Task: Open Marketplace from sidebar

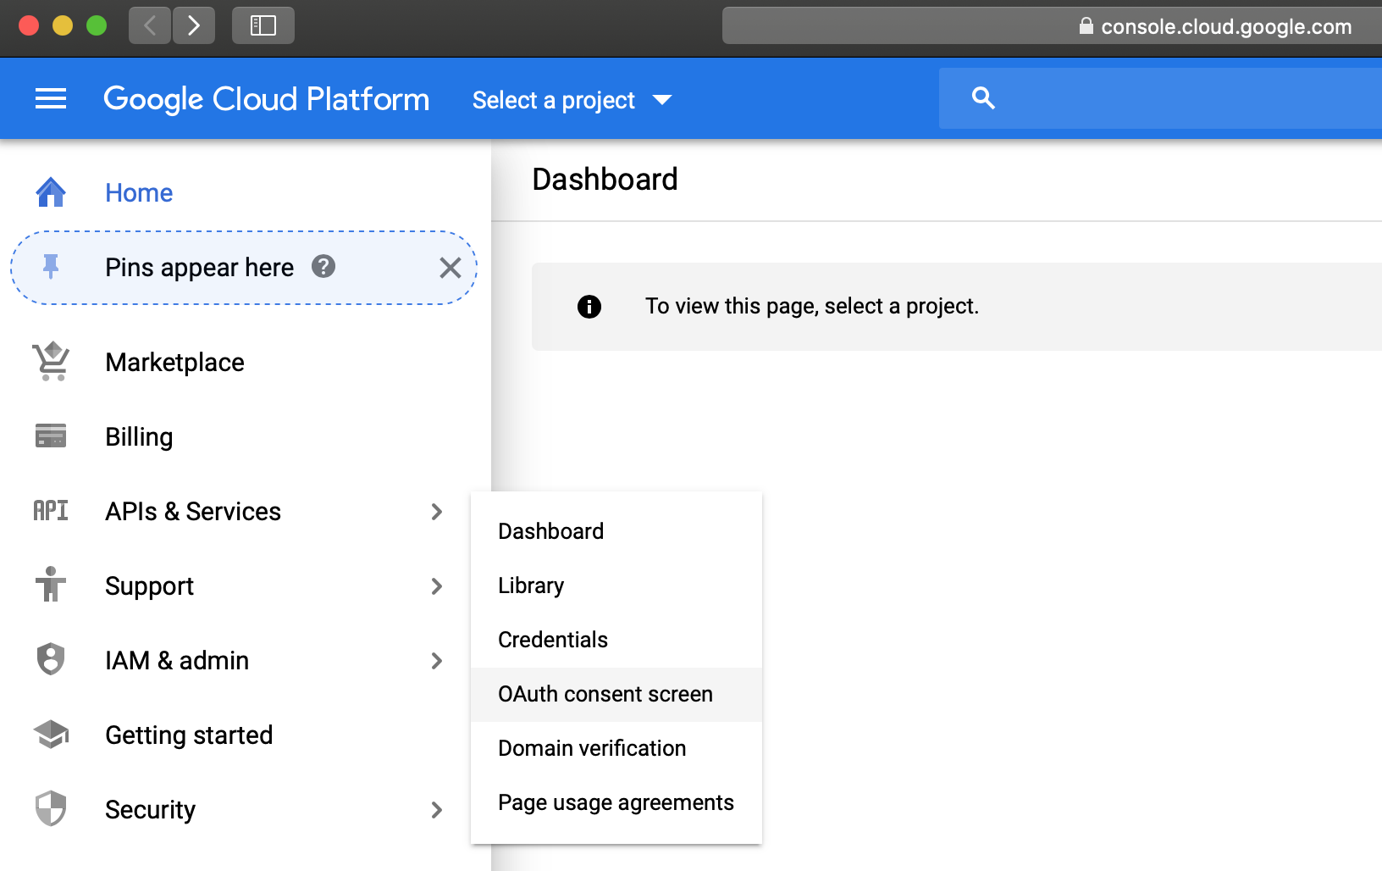Action: coord(174,363)
